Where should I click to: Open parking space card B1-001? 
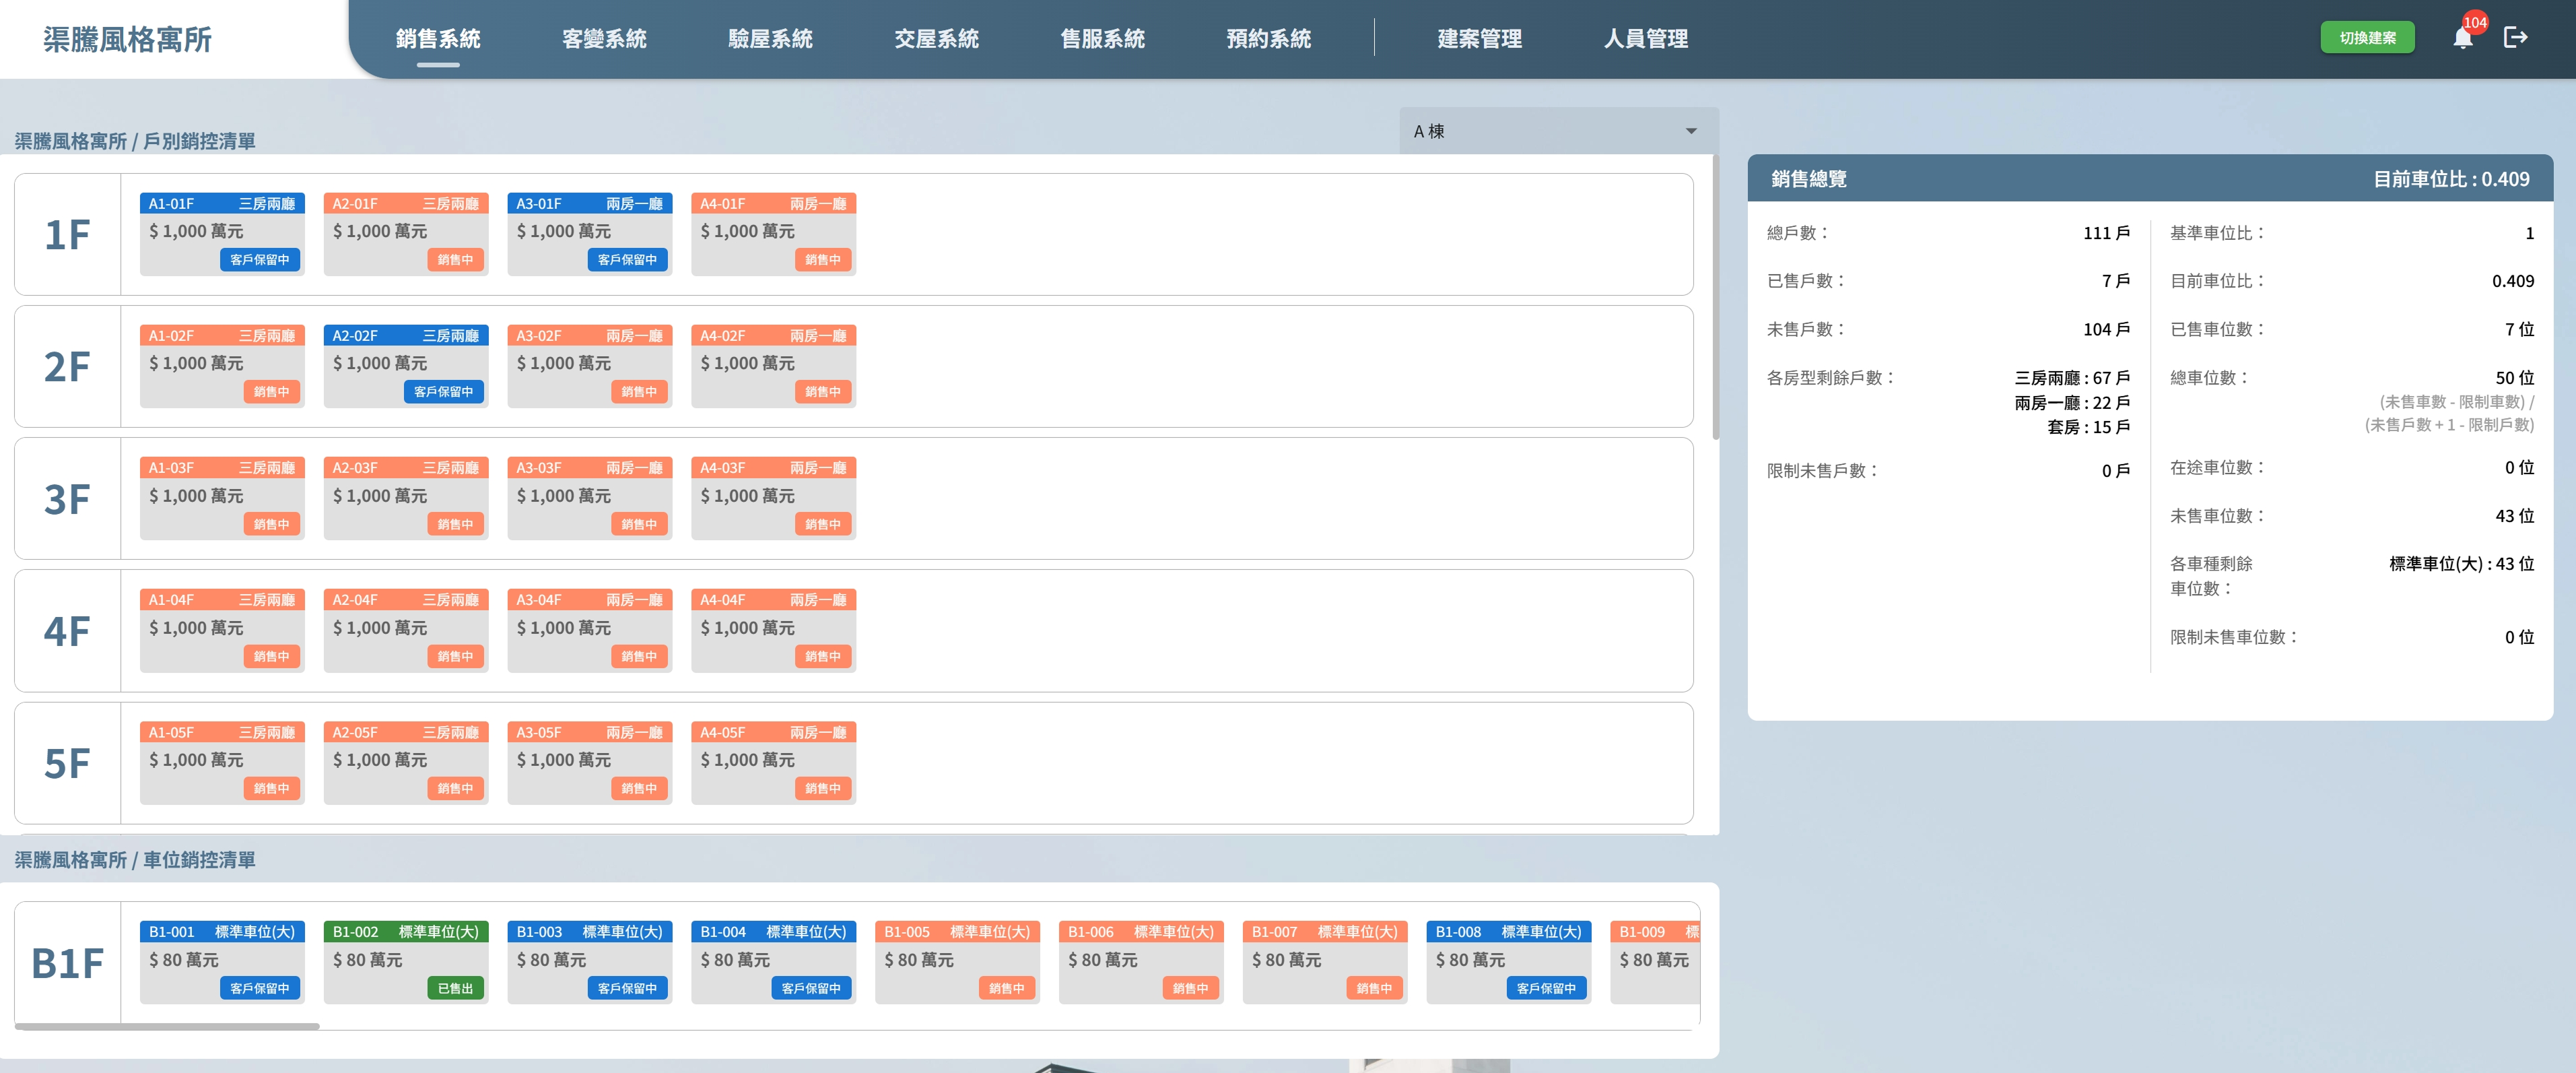pyautogui.click(x=222, y=961)
